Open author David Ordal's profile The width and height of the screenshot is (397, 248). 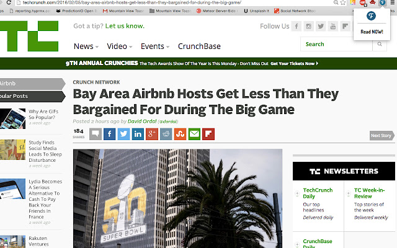(142, 122)
